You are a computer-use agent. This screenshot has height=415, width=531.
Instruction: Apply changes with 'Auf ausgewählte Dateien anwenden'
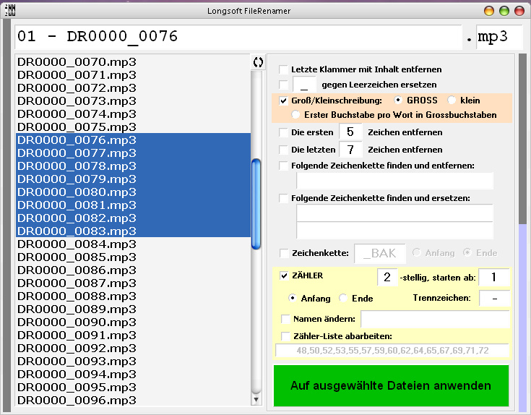coord(391,386)
